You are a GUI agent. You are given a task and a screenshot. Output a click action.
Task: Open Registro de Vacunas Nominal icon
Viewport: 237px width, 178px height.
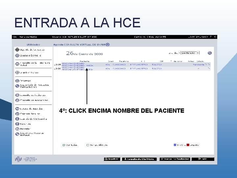[17, 134]
